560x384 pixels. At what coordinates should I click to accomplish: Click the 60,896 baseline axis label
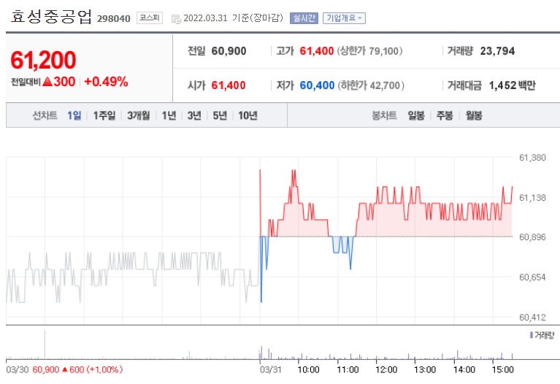[532, 237]
